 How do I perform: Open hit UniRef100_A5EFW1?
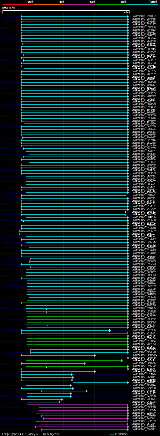pos(143,405)
